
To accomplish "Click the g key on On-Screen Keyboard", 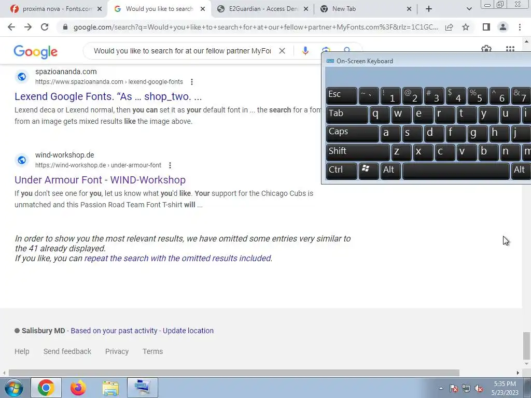I will 478,133.
